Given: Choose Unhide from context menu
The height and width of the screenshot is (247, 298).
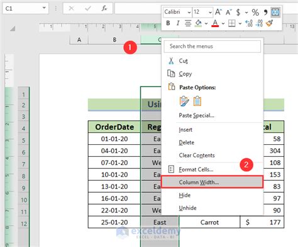Looking at the screenshot, I should click(x=212, y=208).
